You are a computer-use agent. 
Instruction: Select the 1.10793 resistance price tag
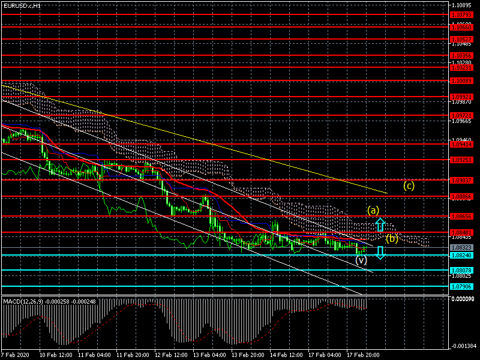pos(462,14)
